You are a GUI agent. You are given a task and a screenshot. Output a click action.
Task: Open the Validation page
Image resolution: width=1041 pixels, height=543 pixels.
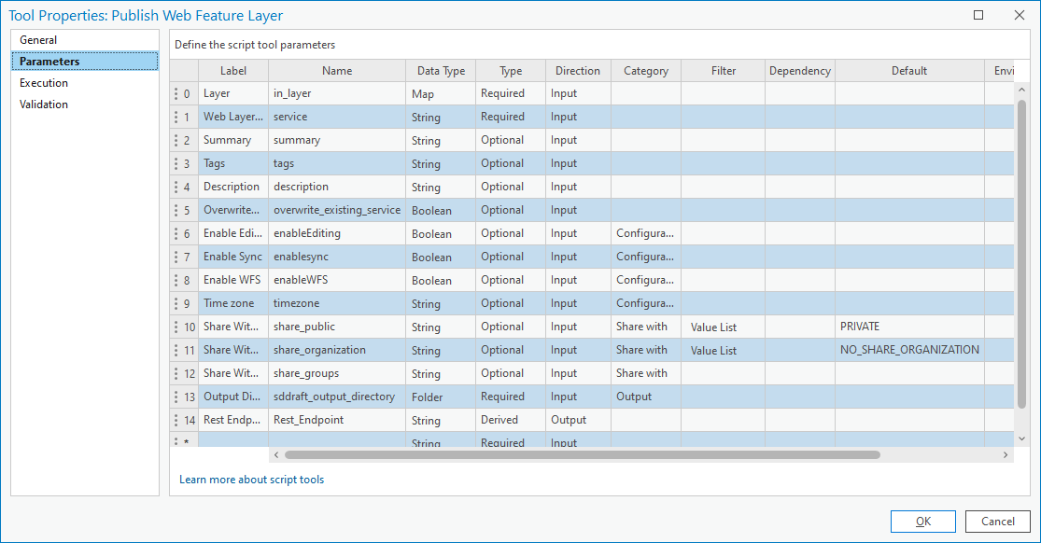click(44, 104)
